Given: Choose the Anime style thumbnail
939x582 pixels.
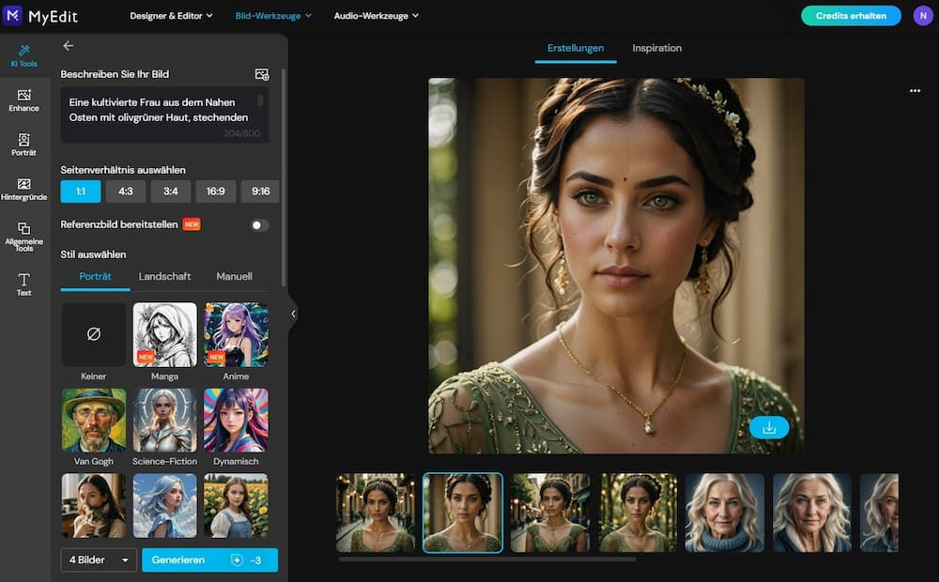Looking at the screenshot, I should tap(236, 334).
